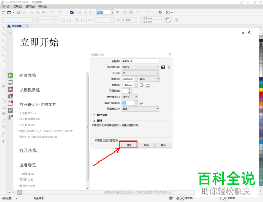Click the 打开其他... link
Viewport: 263px width, 202px height.
(29, 150)
